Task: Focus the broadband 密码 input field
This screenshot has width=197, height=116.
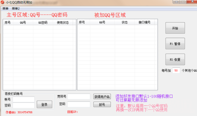Action: click(79, 104)
